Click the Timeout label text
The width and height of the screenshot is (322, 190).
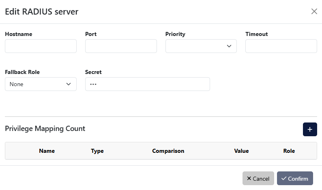[x=256, y=34]
